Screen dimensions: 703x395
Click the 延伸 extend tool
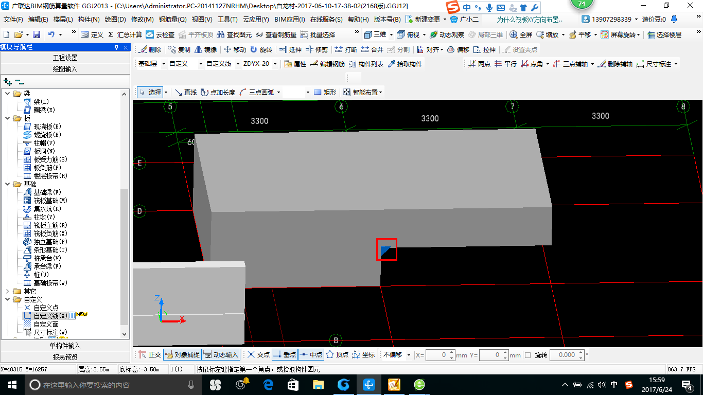pyautogui.click(x=290, y=50)
